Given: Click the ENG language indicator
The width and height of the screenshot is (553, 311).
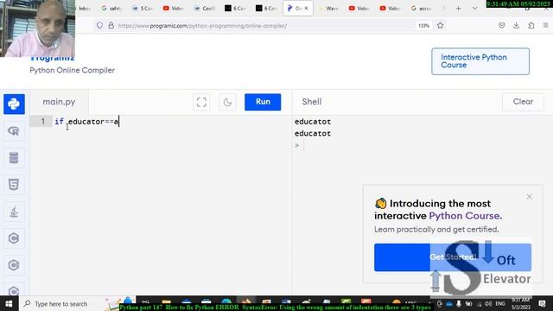Looking at the screenshot, I should [x=500, y=303].
